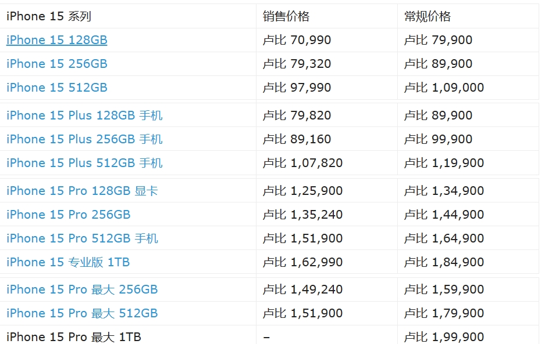The width and height of the screenshot is (552, 344).
Task: Open iPhone 15 Pro 最大 256GB link
Action: tap(82, 289)
